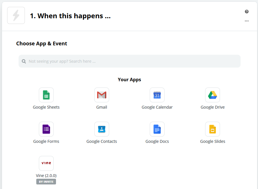This screenshot has height=189, width=258.
Task: Click the search magnifier icon
Action: 24,61
